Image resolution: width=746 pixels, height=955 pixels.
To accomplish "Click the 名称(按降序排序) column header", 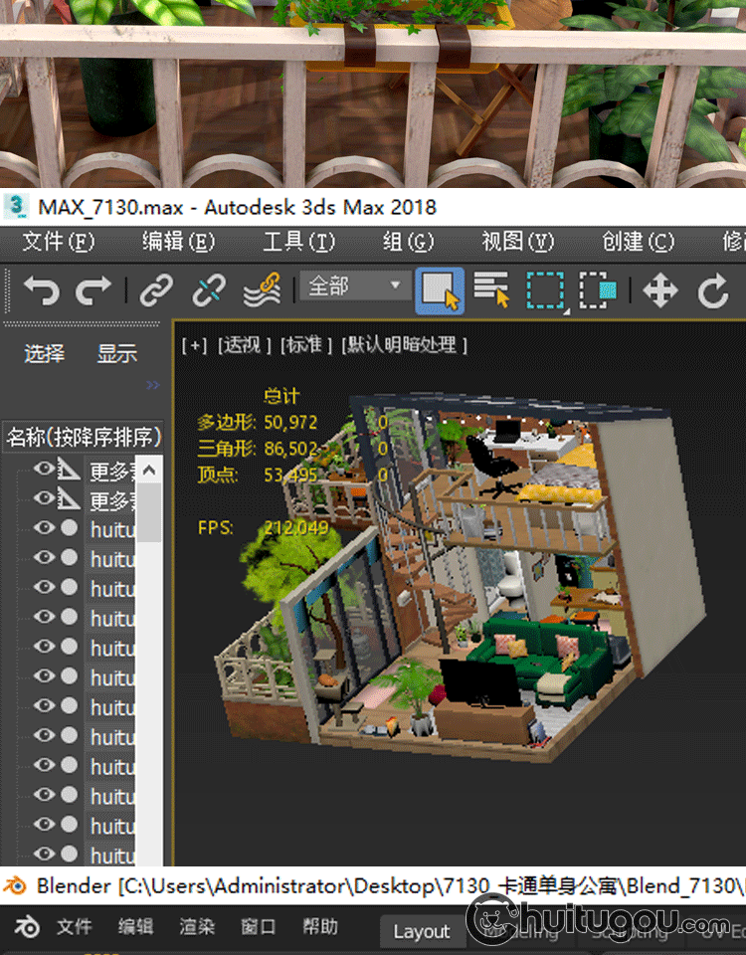I will (x=84, y=437).
